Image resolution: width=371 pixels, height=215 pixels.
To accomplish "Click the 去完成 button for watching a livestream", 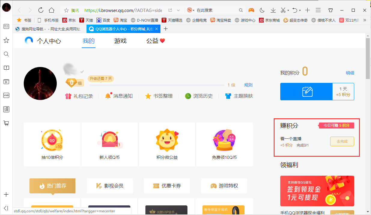I will click(x=342, y=141).
